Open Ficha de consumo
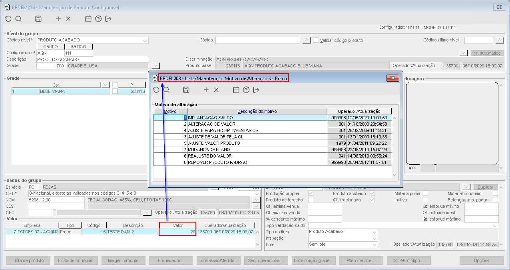 pos(76,260)
